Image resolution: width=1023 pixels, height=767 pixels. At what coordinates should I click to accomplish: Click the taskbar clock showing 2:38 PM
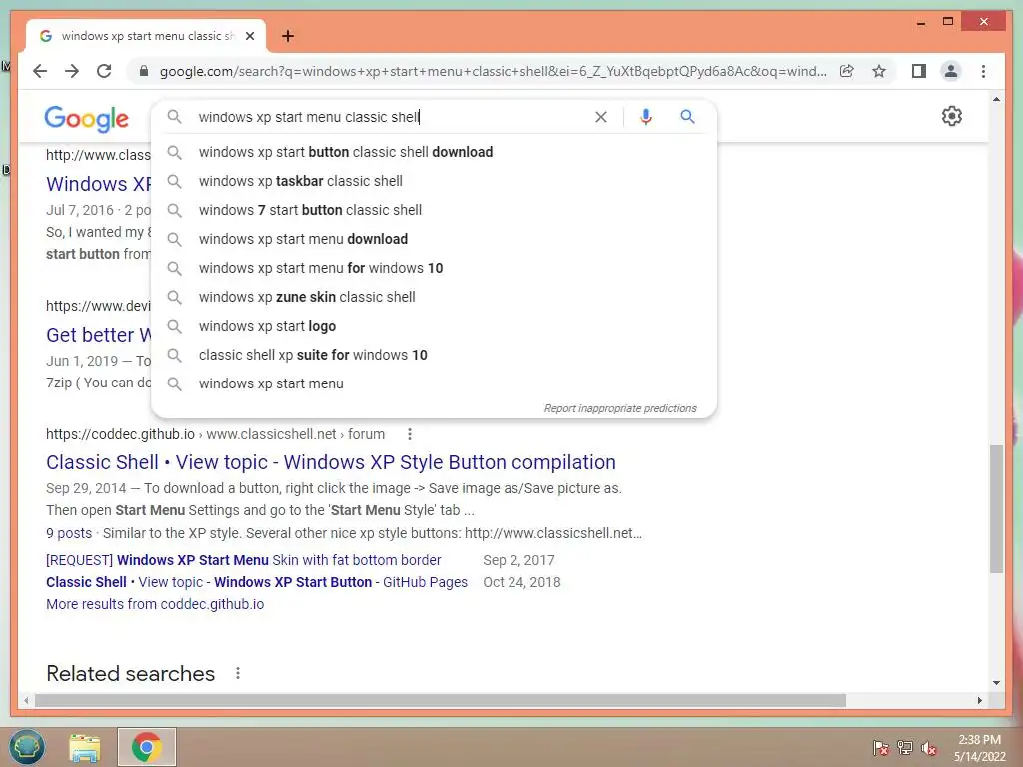(x=979, y=747)
